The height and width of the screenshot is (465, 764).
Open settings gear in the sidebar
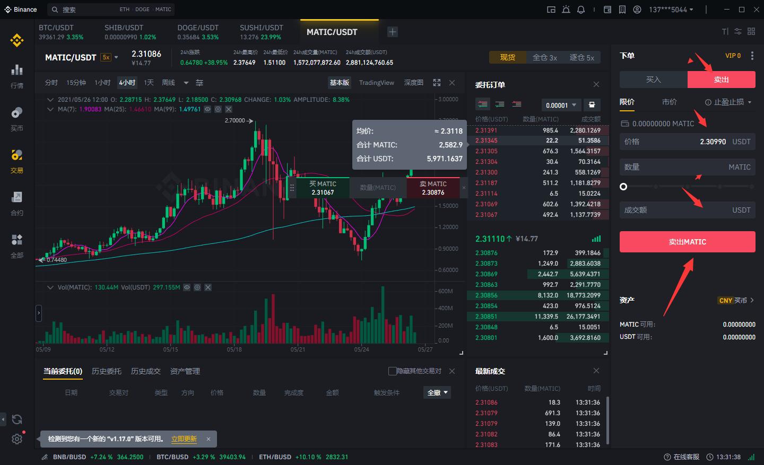click(x=17, y=439)
